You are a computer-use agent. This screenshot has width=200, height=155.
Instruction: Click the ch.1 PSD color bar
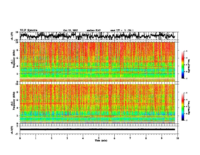(183, 65)
